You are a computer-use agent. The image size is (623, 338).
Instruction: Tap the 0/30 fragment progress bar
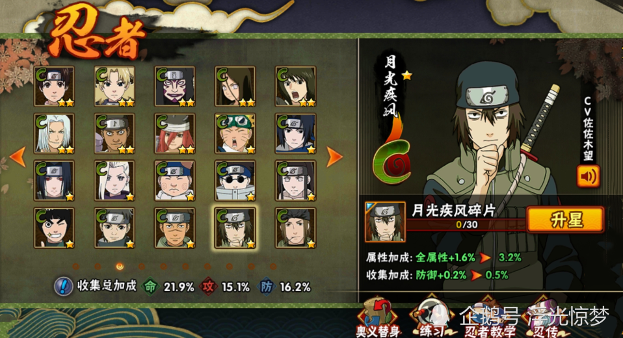point(466,224)
